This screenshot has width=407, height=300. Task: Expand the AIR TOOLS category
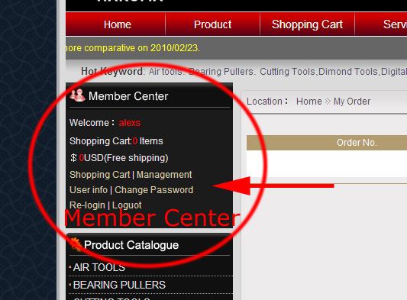tap(99, 267)
